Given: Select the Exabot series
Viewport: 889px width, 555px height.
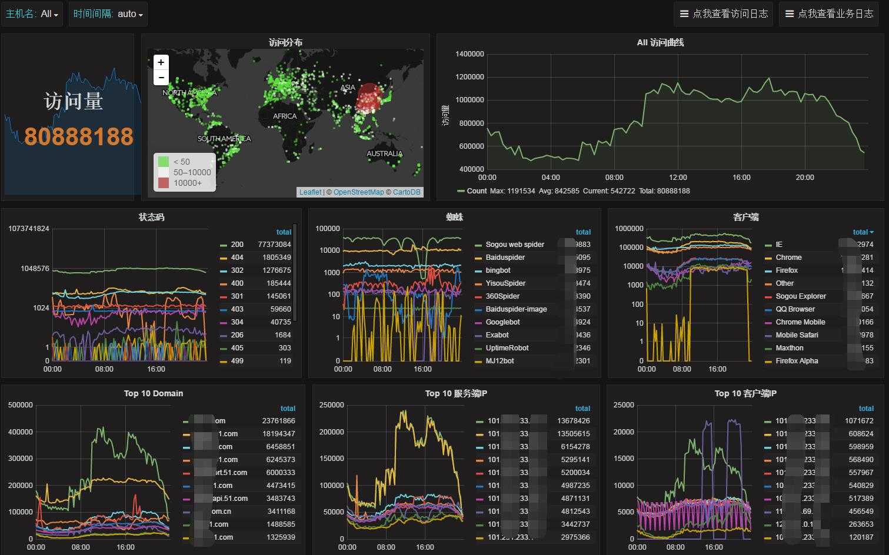Looking at the screenshot, I should coord(497,335).
